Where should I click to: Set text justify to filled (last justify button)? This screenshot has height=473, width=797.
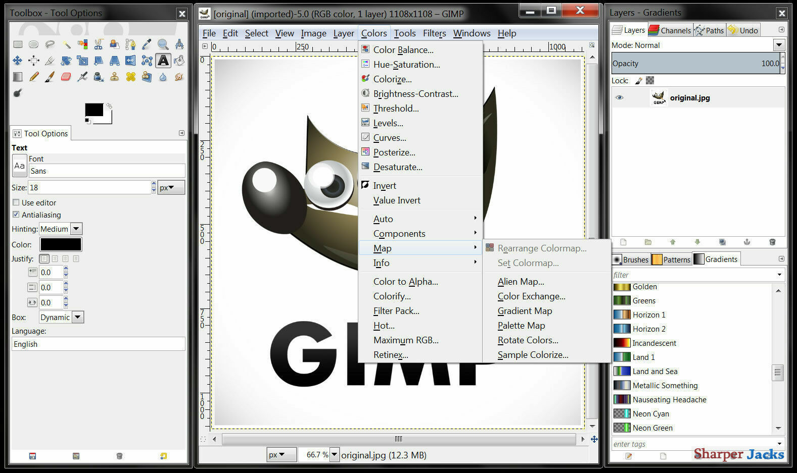click(x=76, y=259)
